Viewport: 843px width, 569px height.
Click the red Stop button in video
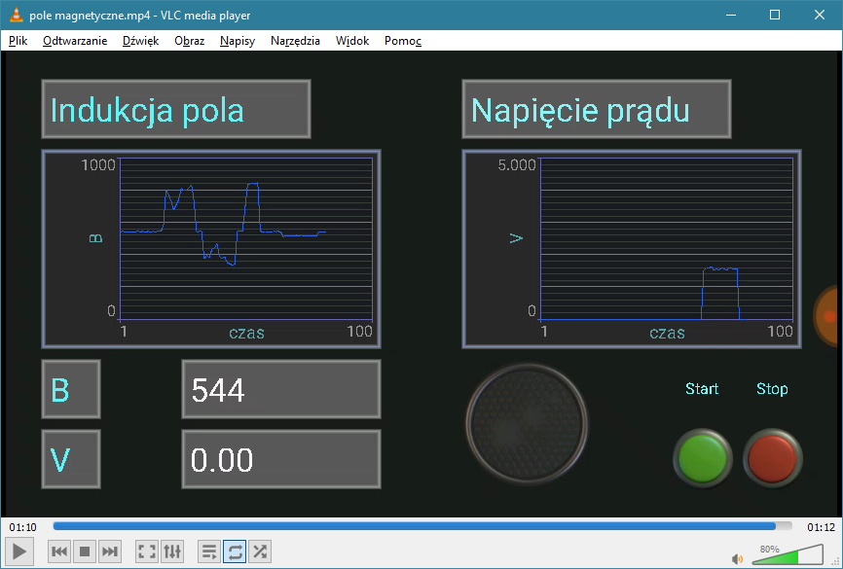pos(773,458)
